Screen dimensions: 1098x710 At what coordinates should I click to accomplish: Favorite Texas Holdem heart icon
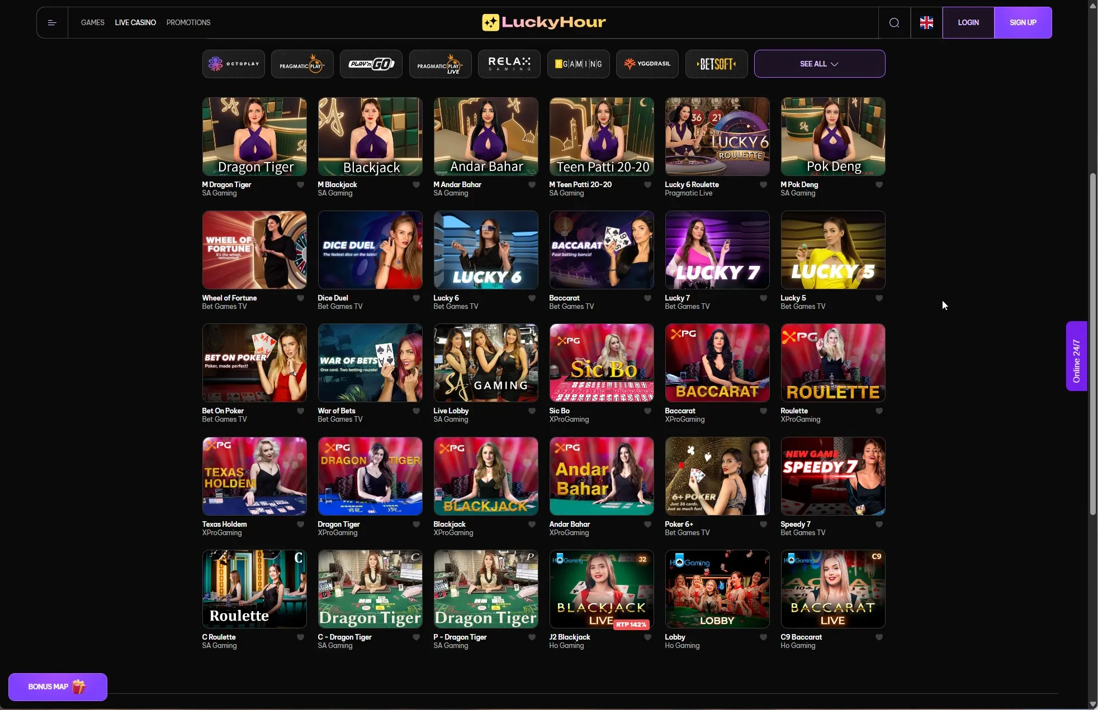[x=301, y=525]
